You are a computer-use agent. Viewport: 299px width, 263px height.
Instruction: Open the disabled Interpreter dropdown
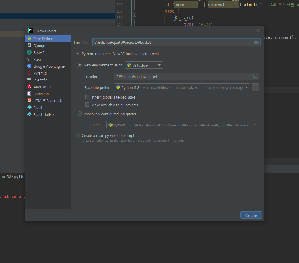point(182,125)
